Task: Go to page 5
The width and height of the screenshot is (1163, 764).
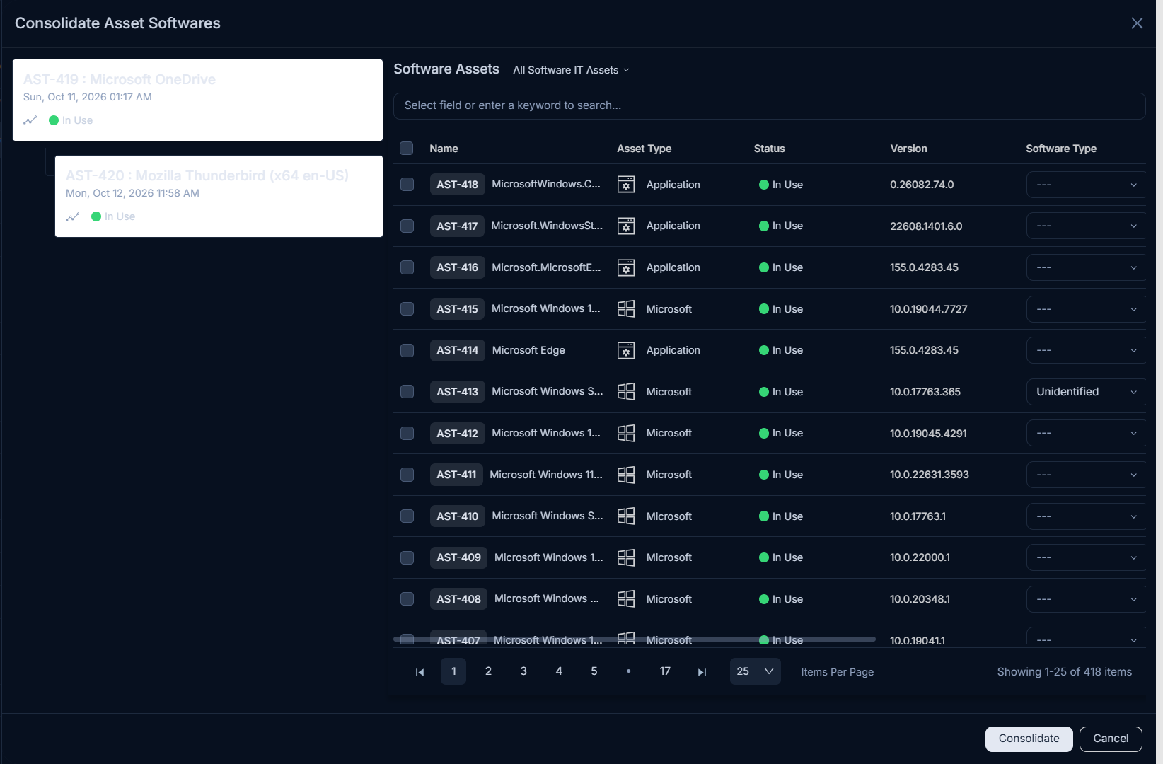Action: point(594,671)
